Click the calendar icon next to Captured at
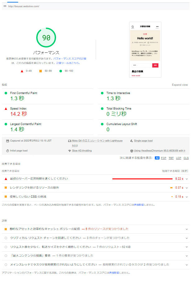192x283 pixels. tap(7, 141)
